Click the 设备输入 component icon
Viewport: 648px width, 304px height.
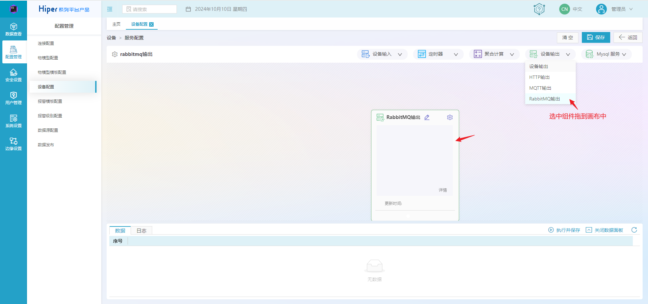366,54
